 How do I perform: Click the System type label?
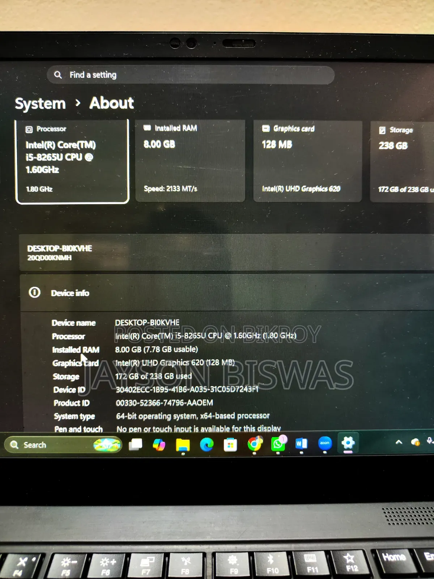pos(75,417)
